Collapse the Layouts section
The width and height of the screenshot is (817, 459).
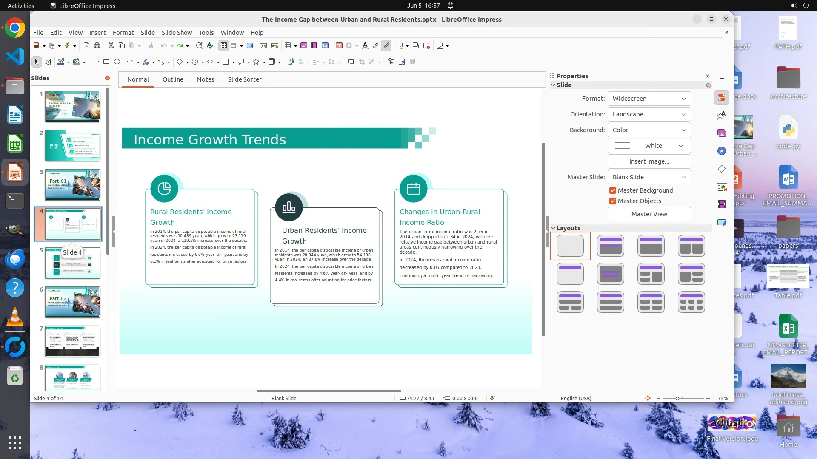pyautogui.click(x=553, y=228)
